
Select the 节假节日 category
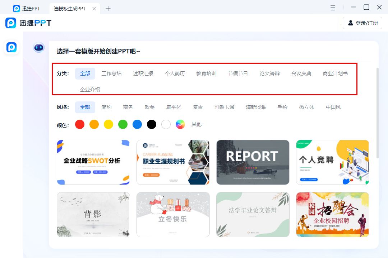tap(238, 73)
